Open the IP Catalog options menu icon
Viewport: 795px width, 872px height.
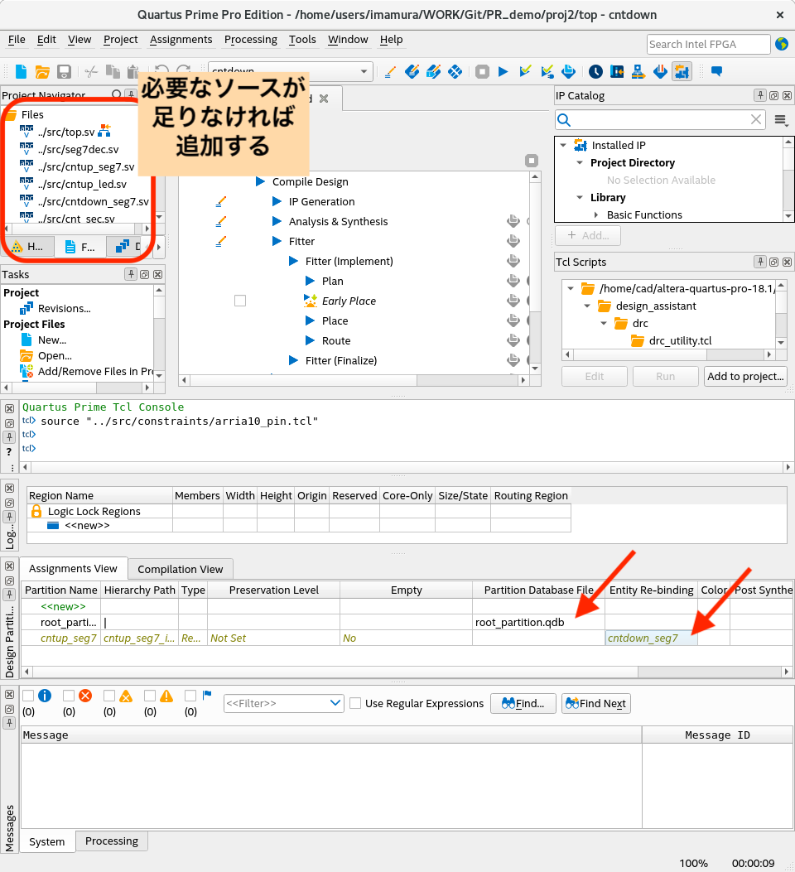click(x=781, y=119)
